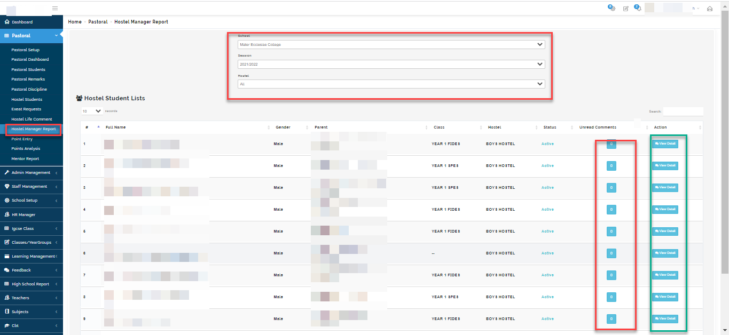Open Pastoral Discipline submenu item
This screenshot has width=729, height=335.
click(x=29, y=89)
